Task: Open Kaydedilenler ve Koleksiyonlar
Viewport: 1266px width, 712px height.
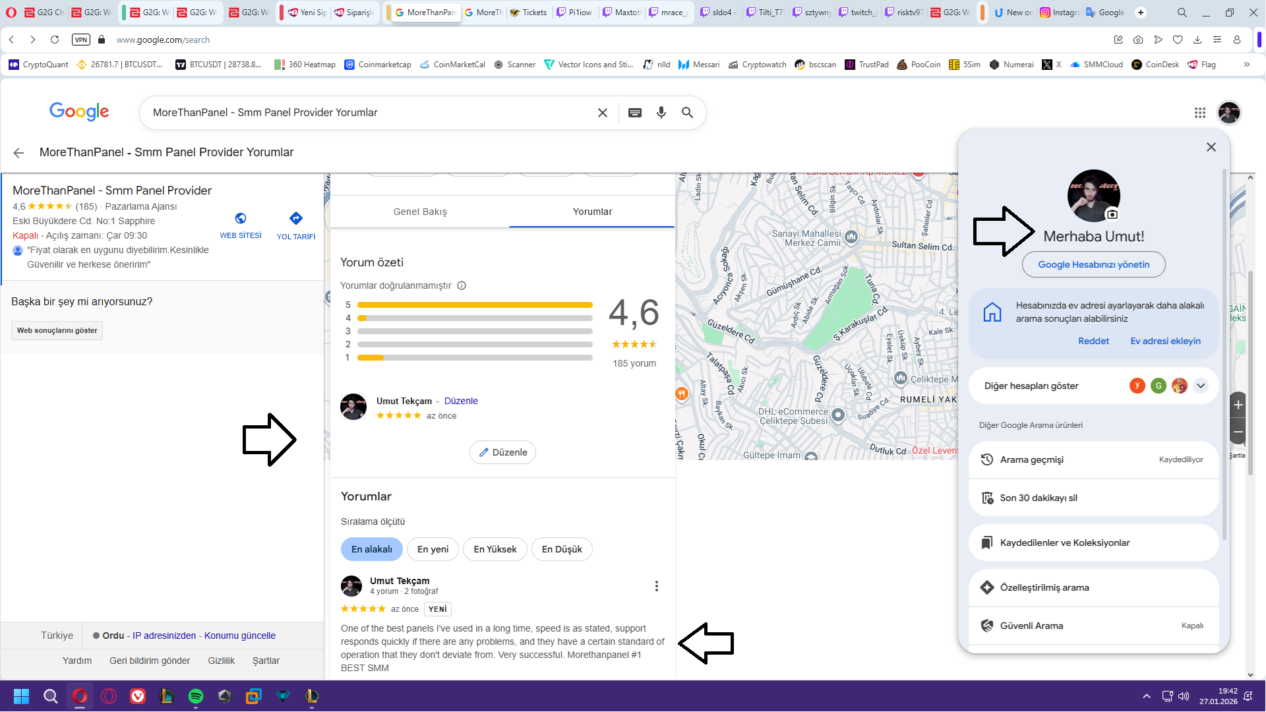Action: [1093, 543]
